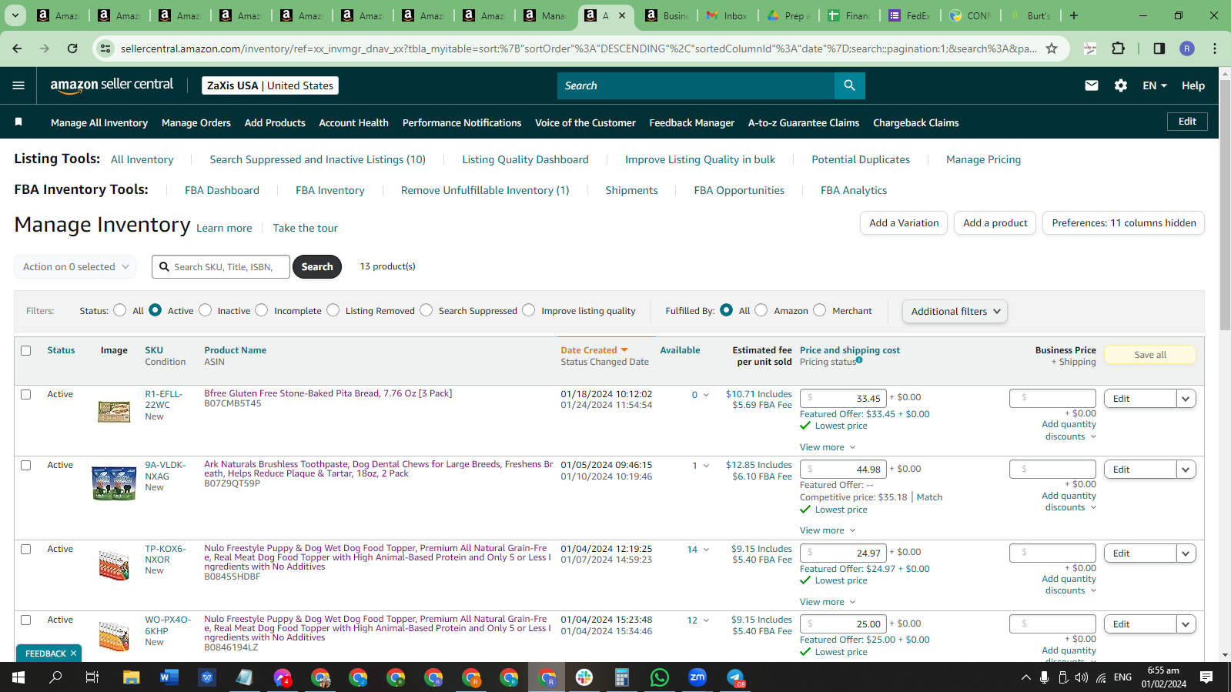Viewport: 1231px width, 692px height.
Task: Go to Manage All Inventory menu
Action: click(x=99, y=122)
